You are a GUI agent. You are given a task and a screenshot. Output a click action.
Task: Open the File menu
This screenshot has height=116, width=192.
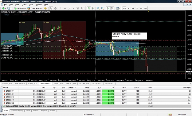pyautogui.click(x=5, y=5)
